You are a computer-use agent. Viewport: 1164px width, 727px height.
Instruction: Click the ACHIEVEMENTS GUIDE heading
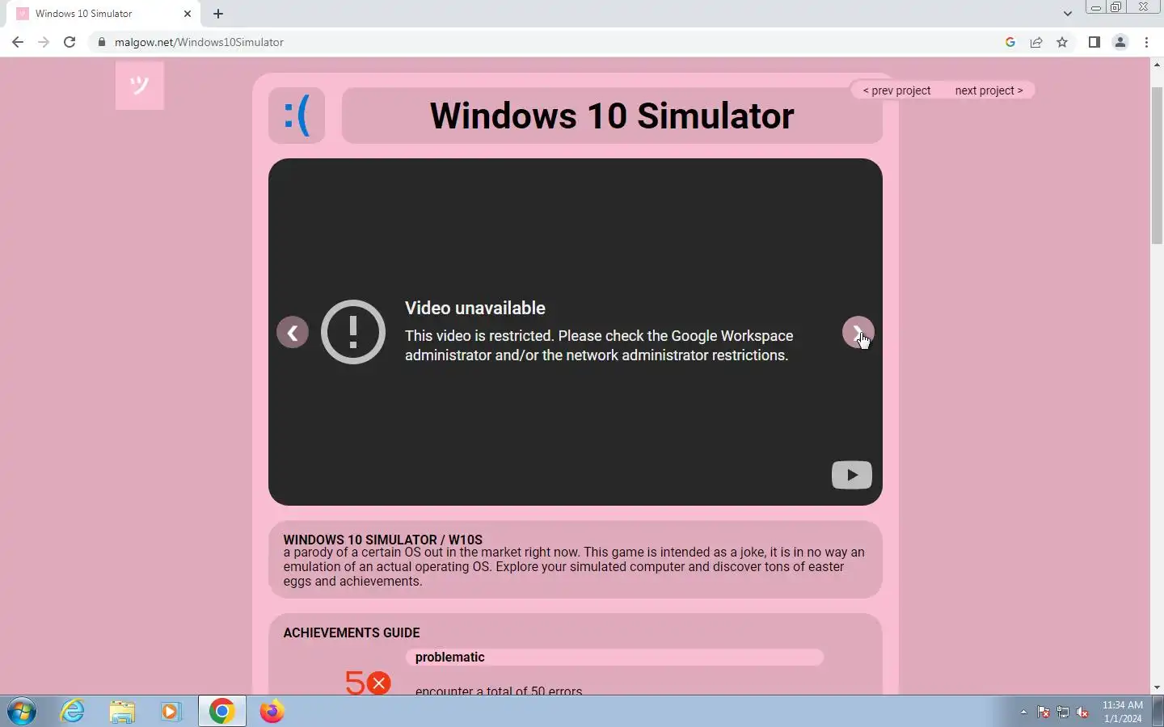352,632
